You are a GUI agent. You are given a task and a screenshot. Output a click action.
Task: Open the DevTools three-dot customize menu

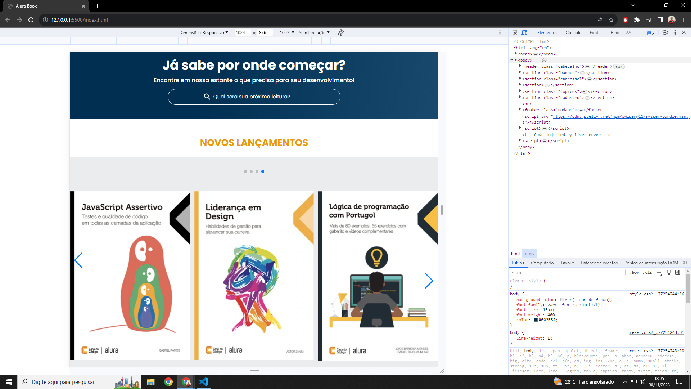675,32
